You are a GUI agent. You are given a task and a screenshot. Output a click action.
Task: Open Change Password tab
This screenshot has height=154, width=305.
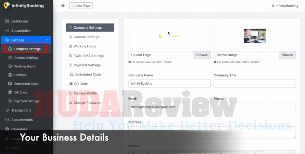tap(90, 102)
